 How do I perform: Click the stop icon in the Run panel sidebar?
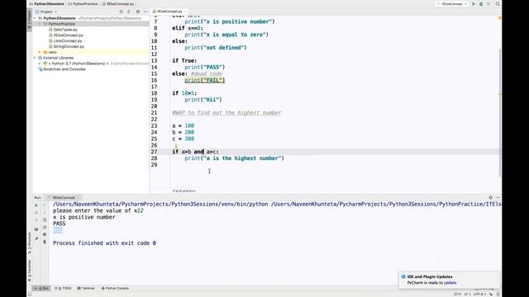[x=36, y=213]
